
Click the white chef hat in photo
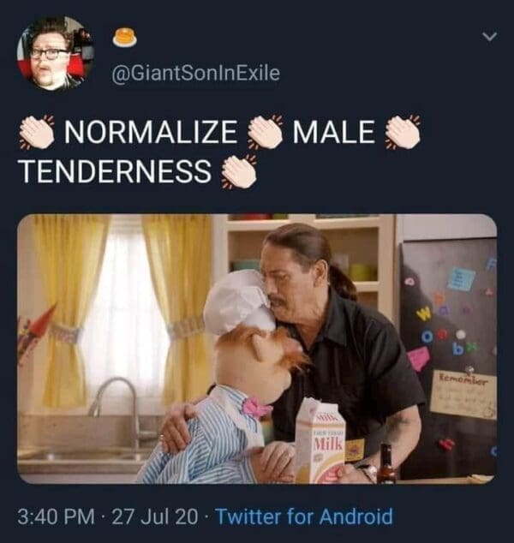click(239, 301)
